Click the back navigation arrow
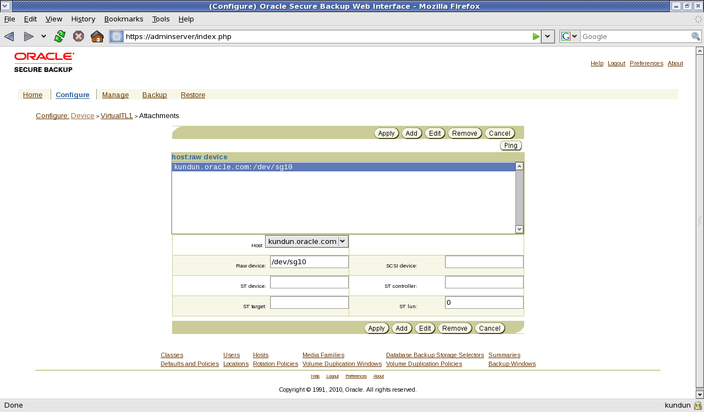Image resolution: width=704 pixels, height=412 pixels. 9,36
